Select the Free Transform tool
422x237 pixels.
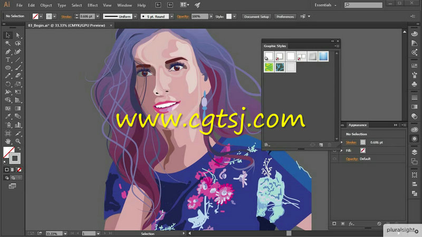(18, 92)
